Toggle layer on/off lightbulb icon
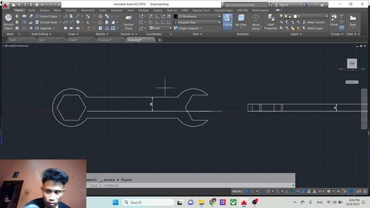Image resolution: width=370 pixels, height=208 pixels. [281, 16]
